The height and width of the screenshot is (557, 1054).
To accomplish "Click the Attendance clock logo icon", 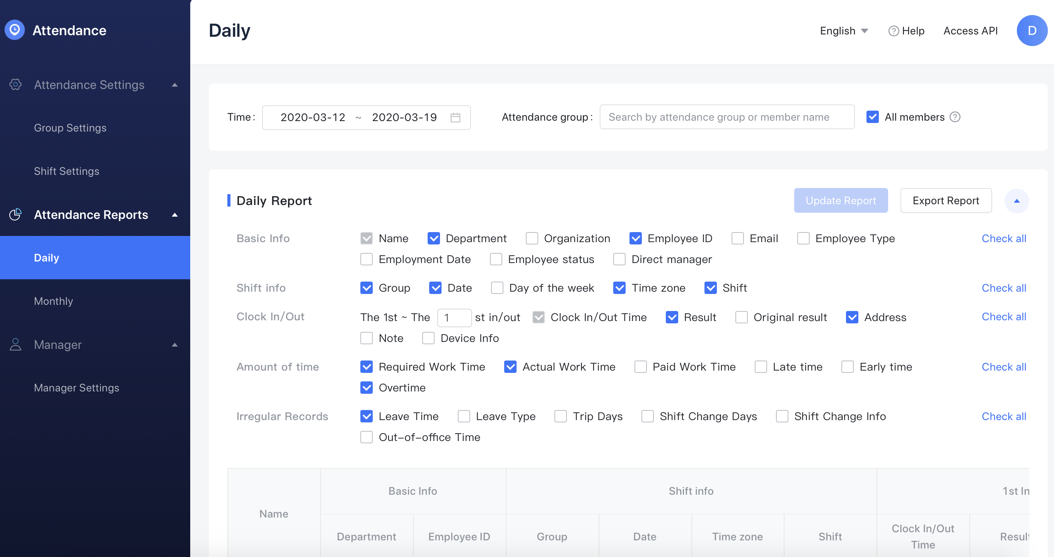I will pyautogui.click(x=15, y=30).
